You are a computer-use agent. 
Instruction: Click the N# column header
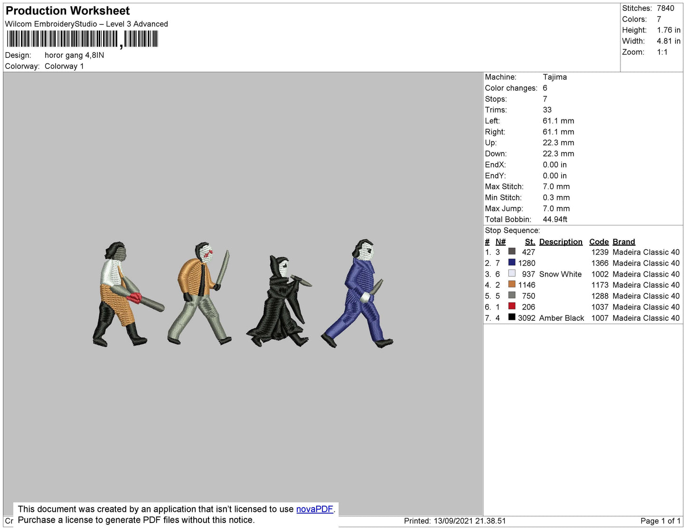coord(500,242)
